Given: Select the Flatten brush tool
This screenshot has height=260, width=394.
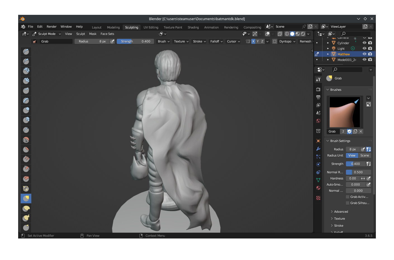Looking at the screenshot, I should point(26,149).
